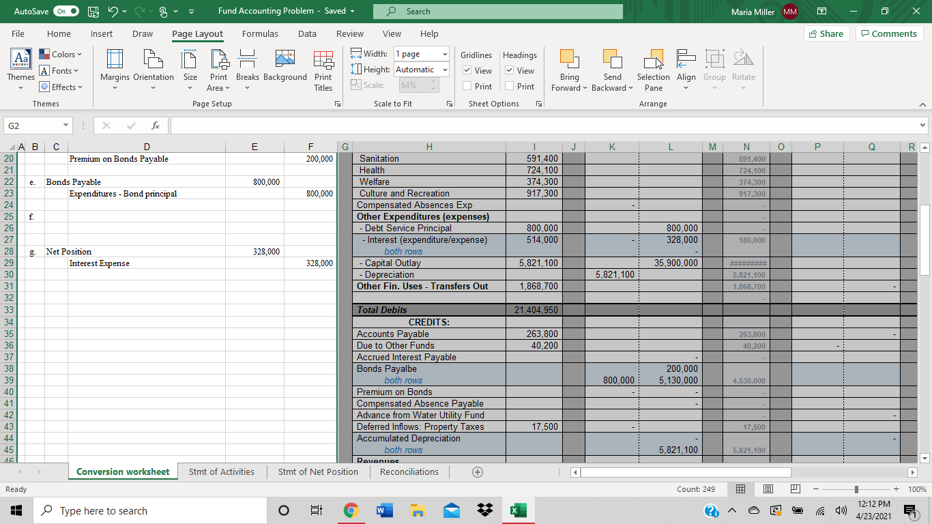932x524 pixels.
Task: Uncheck Gridlines View checkbox
Action: click(467, 70)
